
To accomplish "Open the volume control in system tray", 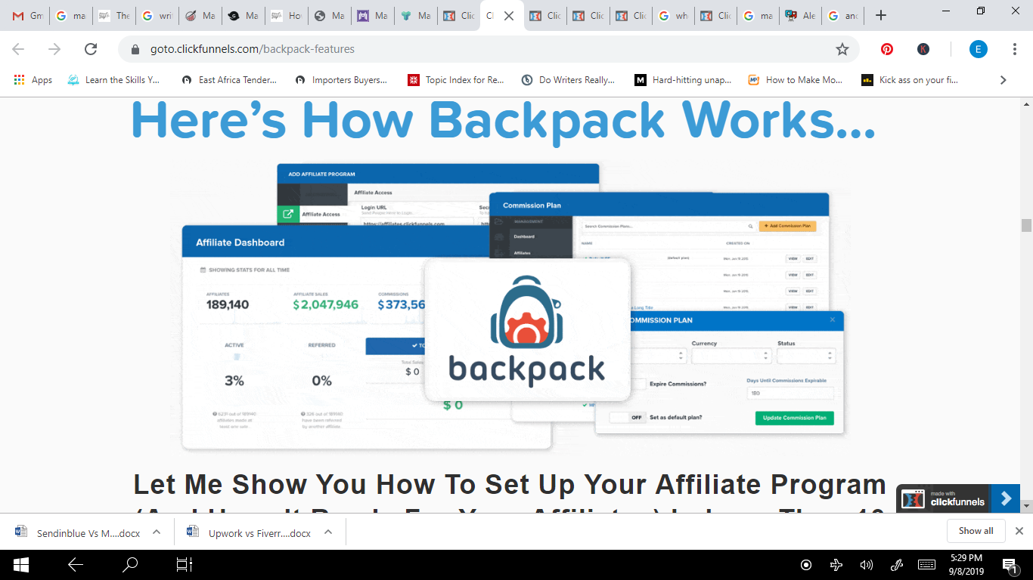I will tap(867, 565).
